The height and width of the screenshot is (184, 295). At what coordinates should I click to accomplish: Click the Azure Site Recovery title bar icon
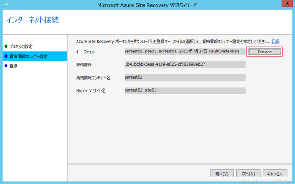(6, 4)
